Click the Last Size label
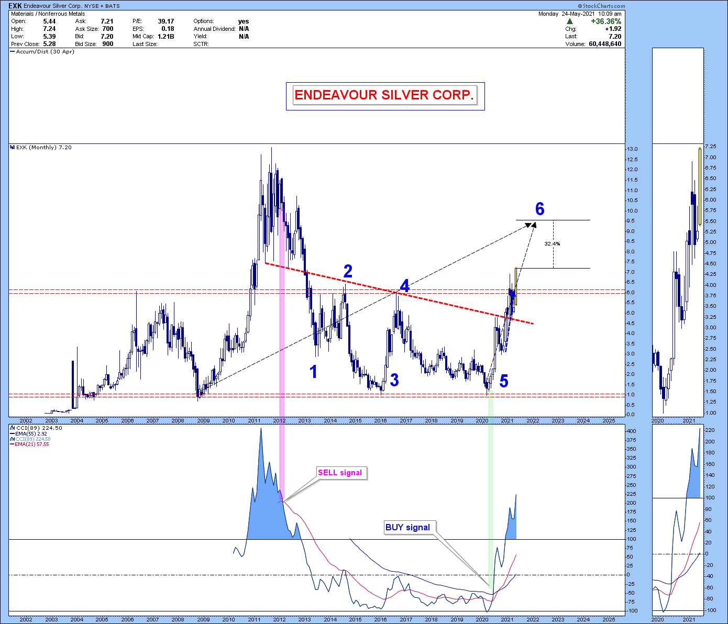Screen dimensions: 728x624 pos(145,44)
